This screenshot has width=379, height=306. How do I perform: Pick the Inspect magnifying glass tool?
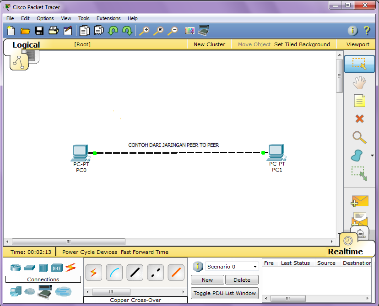coord(359,137)
